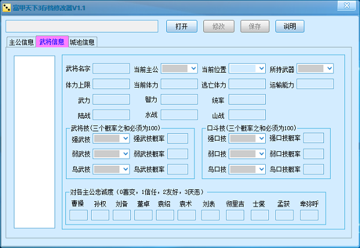Open the 强口技 dropdown
The width and height of the screenshot is (360, 248).
click(x=247, y=138)
